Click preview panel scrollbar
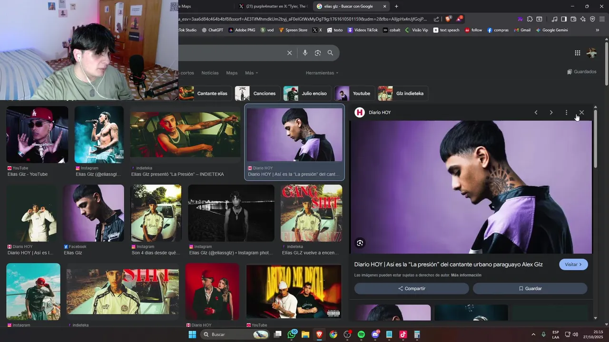The height and width of the screenshot is (342, 609). (595, 139)
